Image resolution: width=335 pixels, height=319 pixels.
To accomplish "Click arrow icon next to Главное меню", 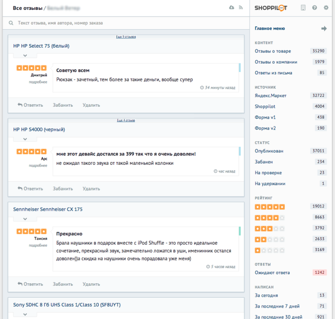I will (324, 28).
